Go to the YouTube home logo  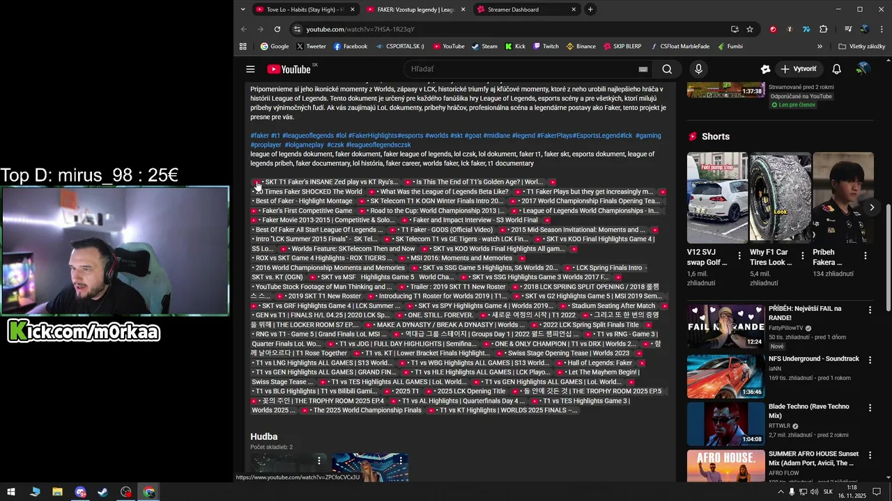pyautogui.click(x=289, y=69)
